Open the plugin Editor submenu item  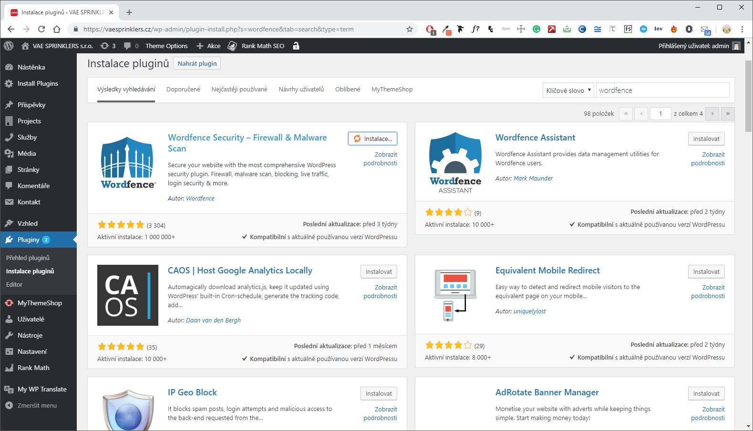14,284
